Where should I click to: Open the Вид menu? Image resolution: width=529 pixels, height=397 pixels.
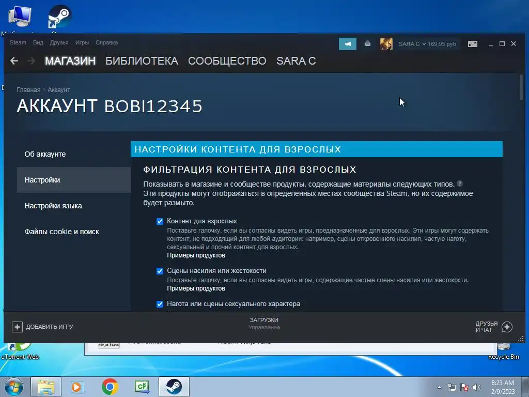click(38, 42)
